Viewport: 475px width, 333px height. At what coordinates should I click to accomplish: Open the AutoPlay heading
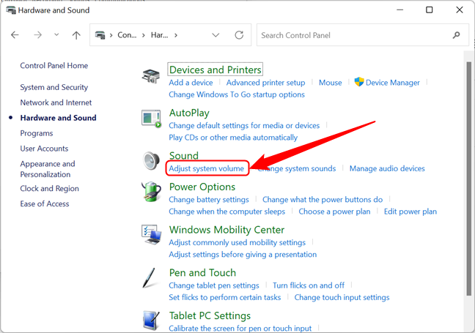coord(189,113)
